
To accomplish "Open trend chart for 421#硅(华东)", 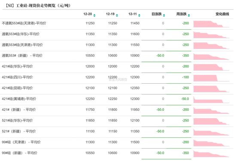I will point(211,67).
